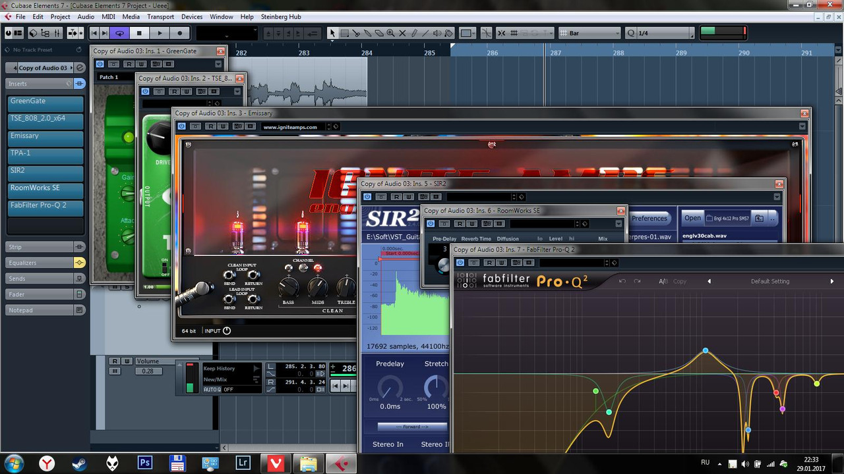Adjust the SIR2 Predelay knob
The image size is (844, 474).
(390, 388)
